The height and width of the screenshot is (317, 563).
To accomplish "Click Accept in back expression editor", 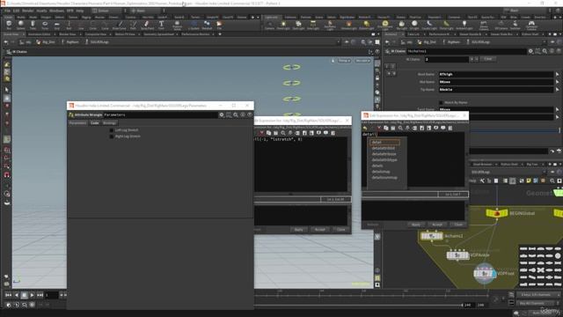I will pyautogui.click(x=319, y=230).
